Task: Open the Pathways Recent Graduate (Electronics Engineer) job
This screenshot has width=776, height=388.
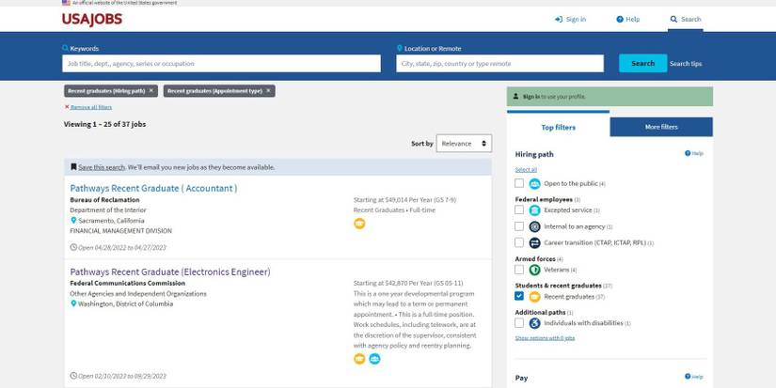Action: pyautogui.click(x=170, y=272)
